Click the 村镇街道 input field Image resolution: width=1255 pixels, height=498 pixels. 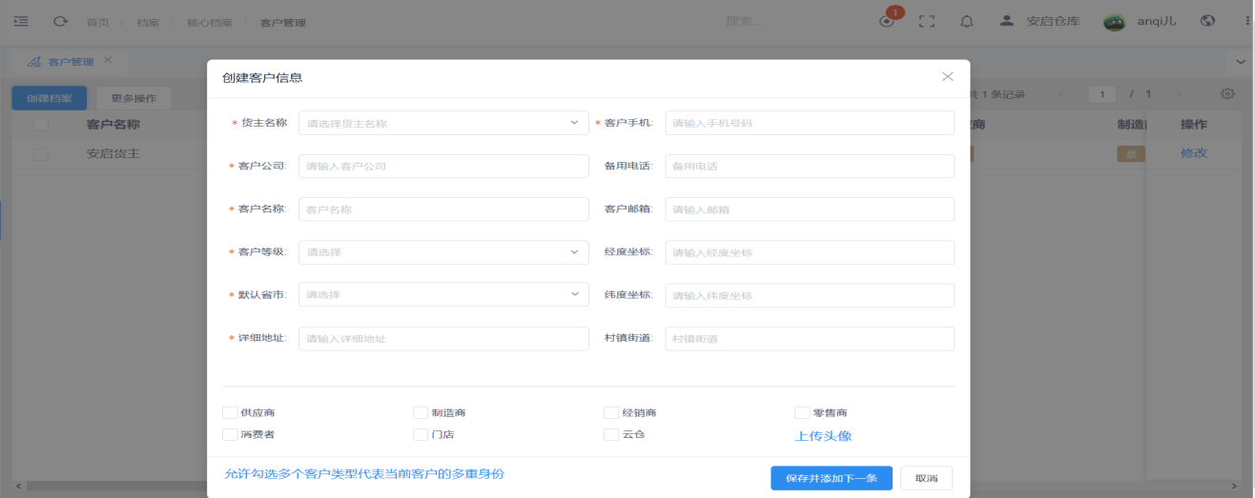click(x=810, y=339)
